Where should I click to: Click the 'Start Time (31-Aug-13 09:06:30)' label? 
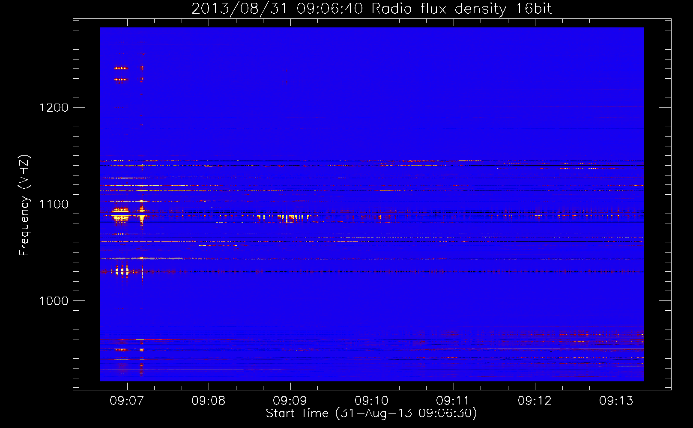tap(371, 413)
